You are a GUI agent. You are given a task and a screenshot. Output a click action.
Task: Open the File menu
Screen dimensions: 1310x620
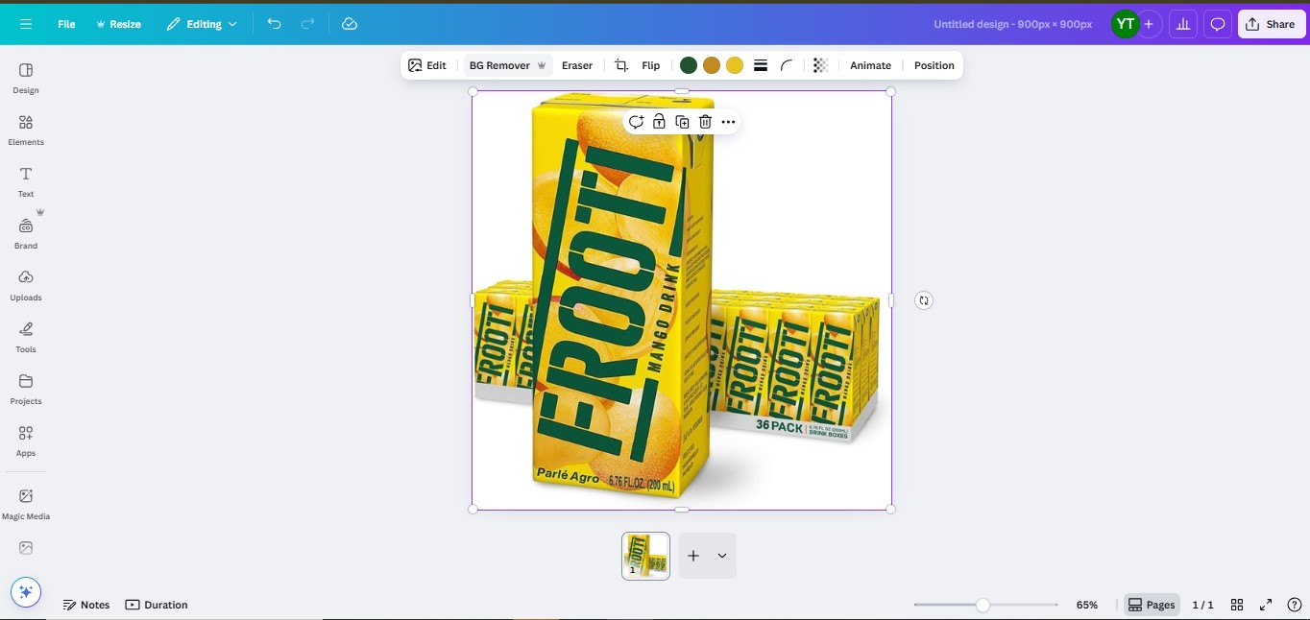coord(66,24)
